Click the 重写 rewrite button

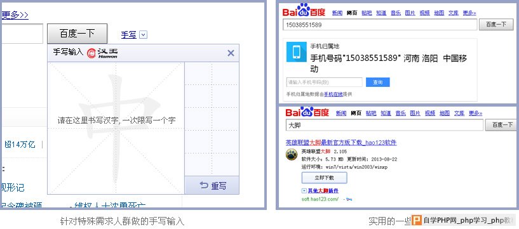212,185
